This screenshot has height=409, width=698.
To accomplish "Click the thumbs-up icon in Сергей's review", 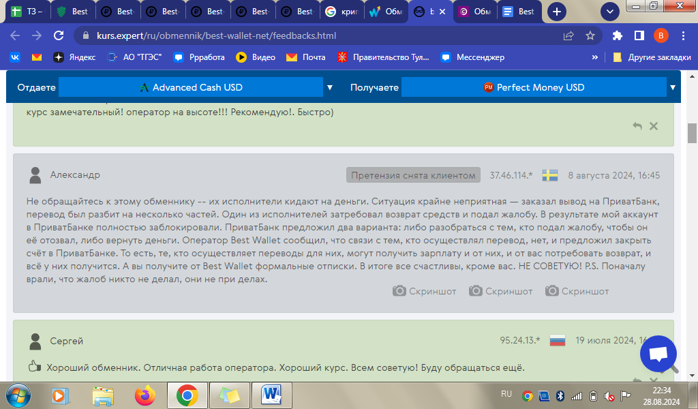I will (x=35, y=367).
